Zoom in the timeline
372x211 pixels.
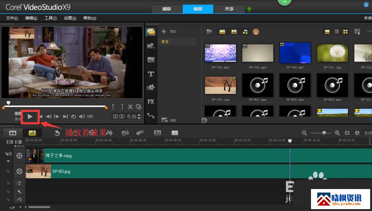click(337, 133)
